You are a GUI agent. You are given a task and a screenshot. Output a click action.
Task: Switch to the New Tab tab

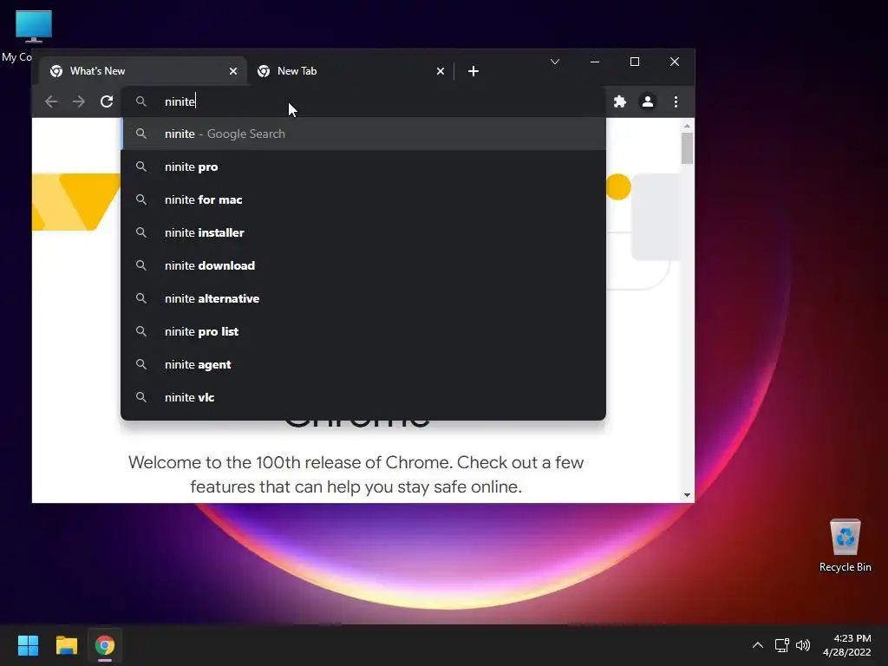[x=350, y=71]
